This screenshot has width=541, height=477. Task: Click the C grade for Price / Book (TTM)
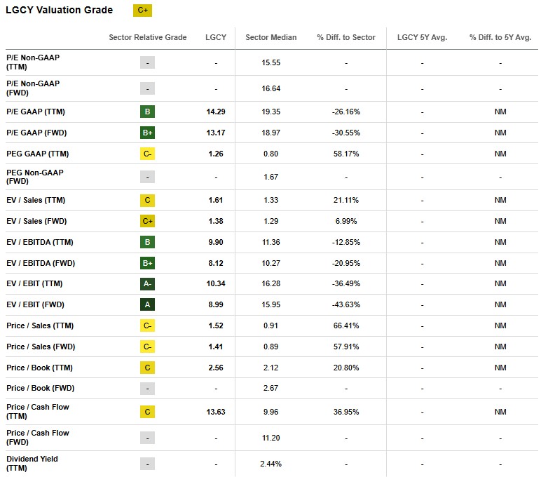(x=147, y=368)
